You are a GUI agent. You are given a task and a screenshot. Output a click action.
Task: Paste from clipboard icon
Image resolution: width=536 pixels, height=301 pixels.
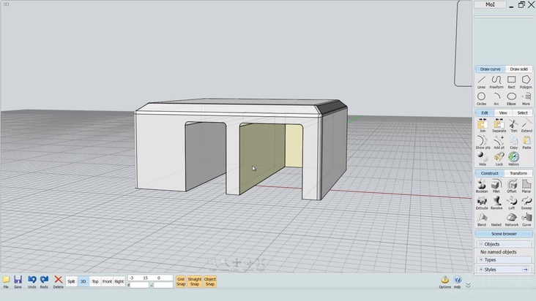[x=526, y=142]
